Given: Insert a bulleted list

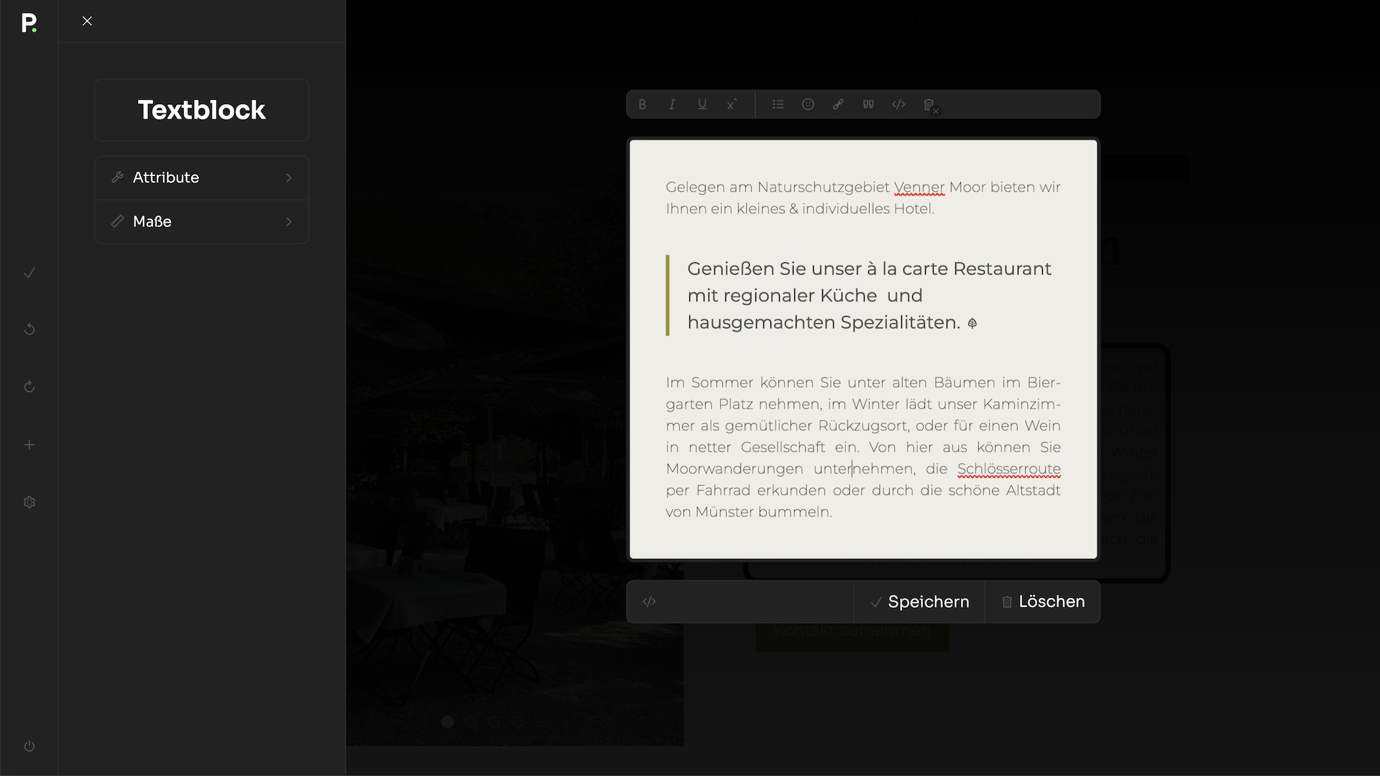Looking at the screenshot, I should click(778, 105).
